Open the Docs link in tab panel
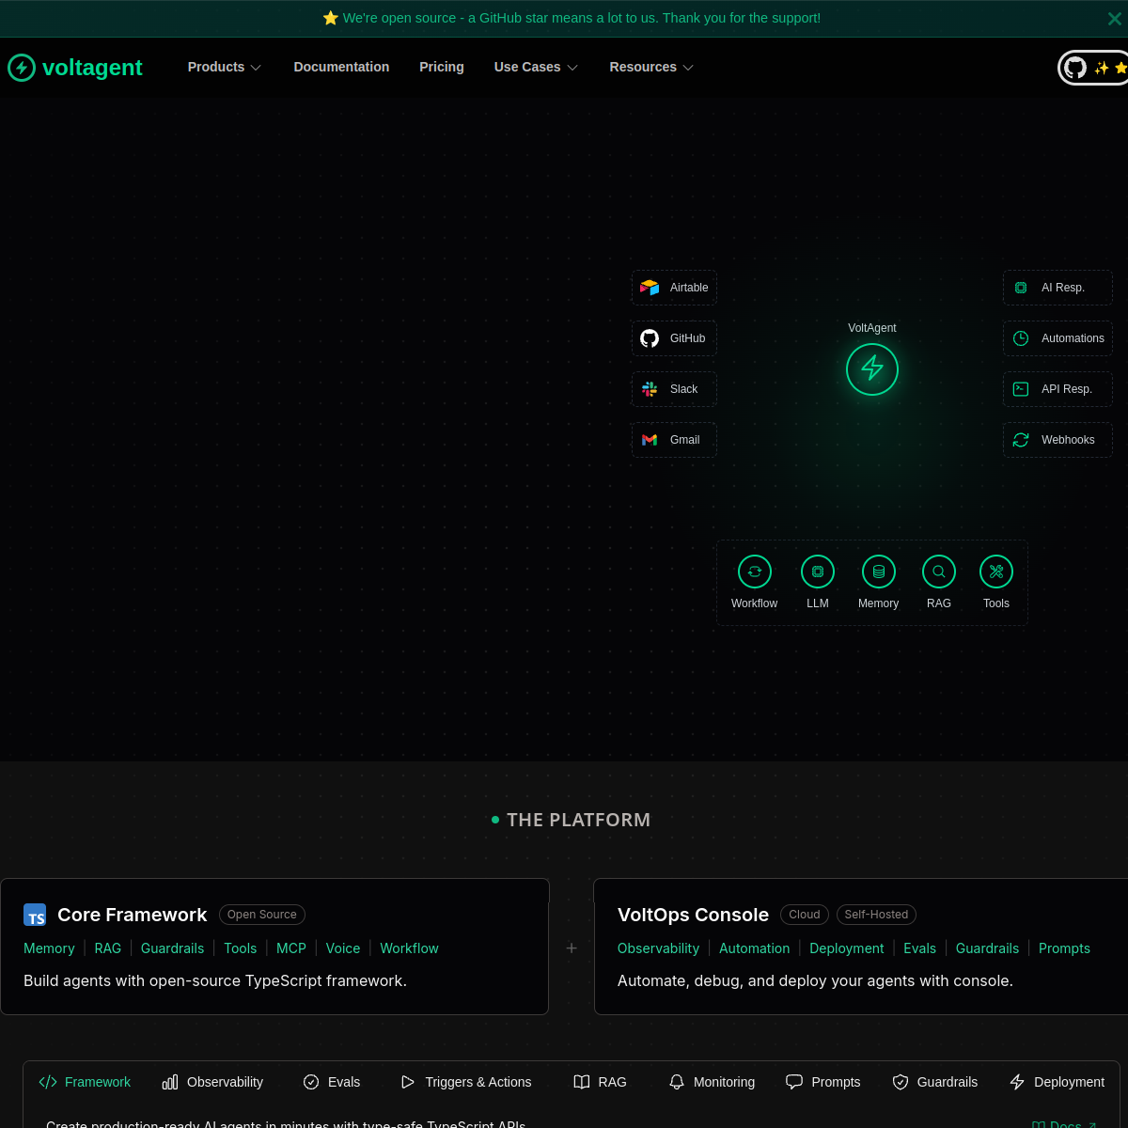 1065,1124
